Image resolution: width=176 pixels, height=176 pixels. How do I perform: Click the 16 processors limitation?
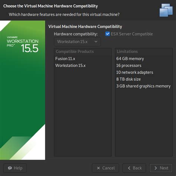[129, 66]
